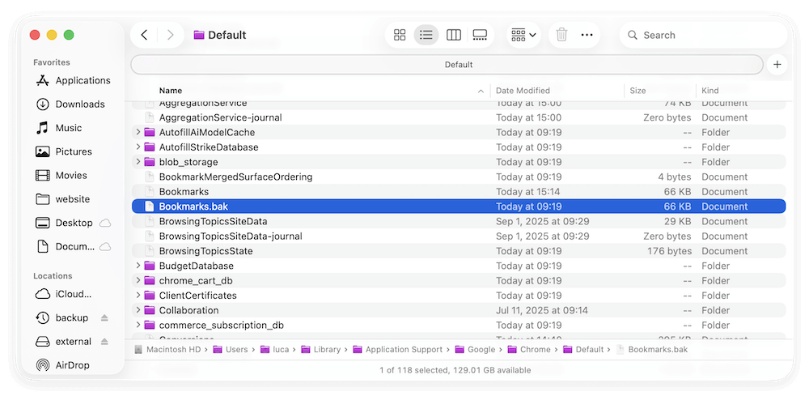
Task: Click Default in the path bar
Action: click(x=584, y=350)
